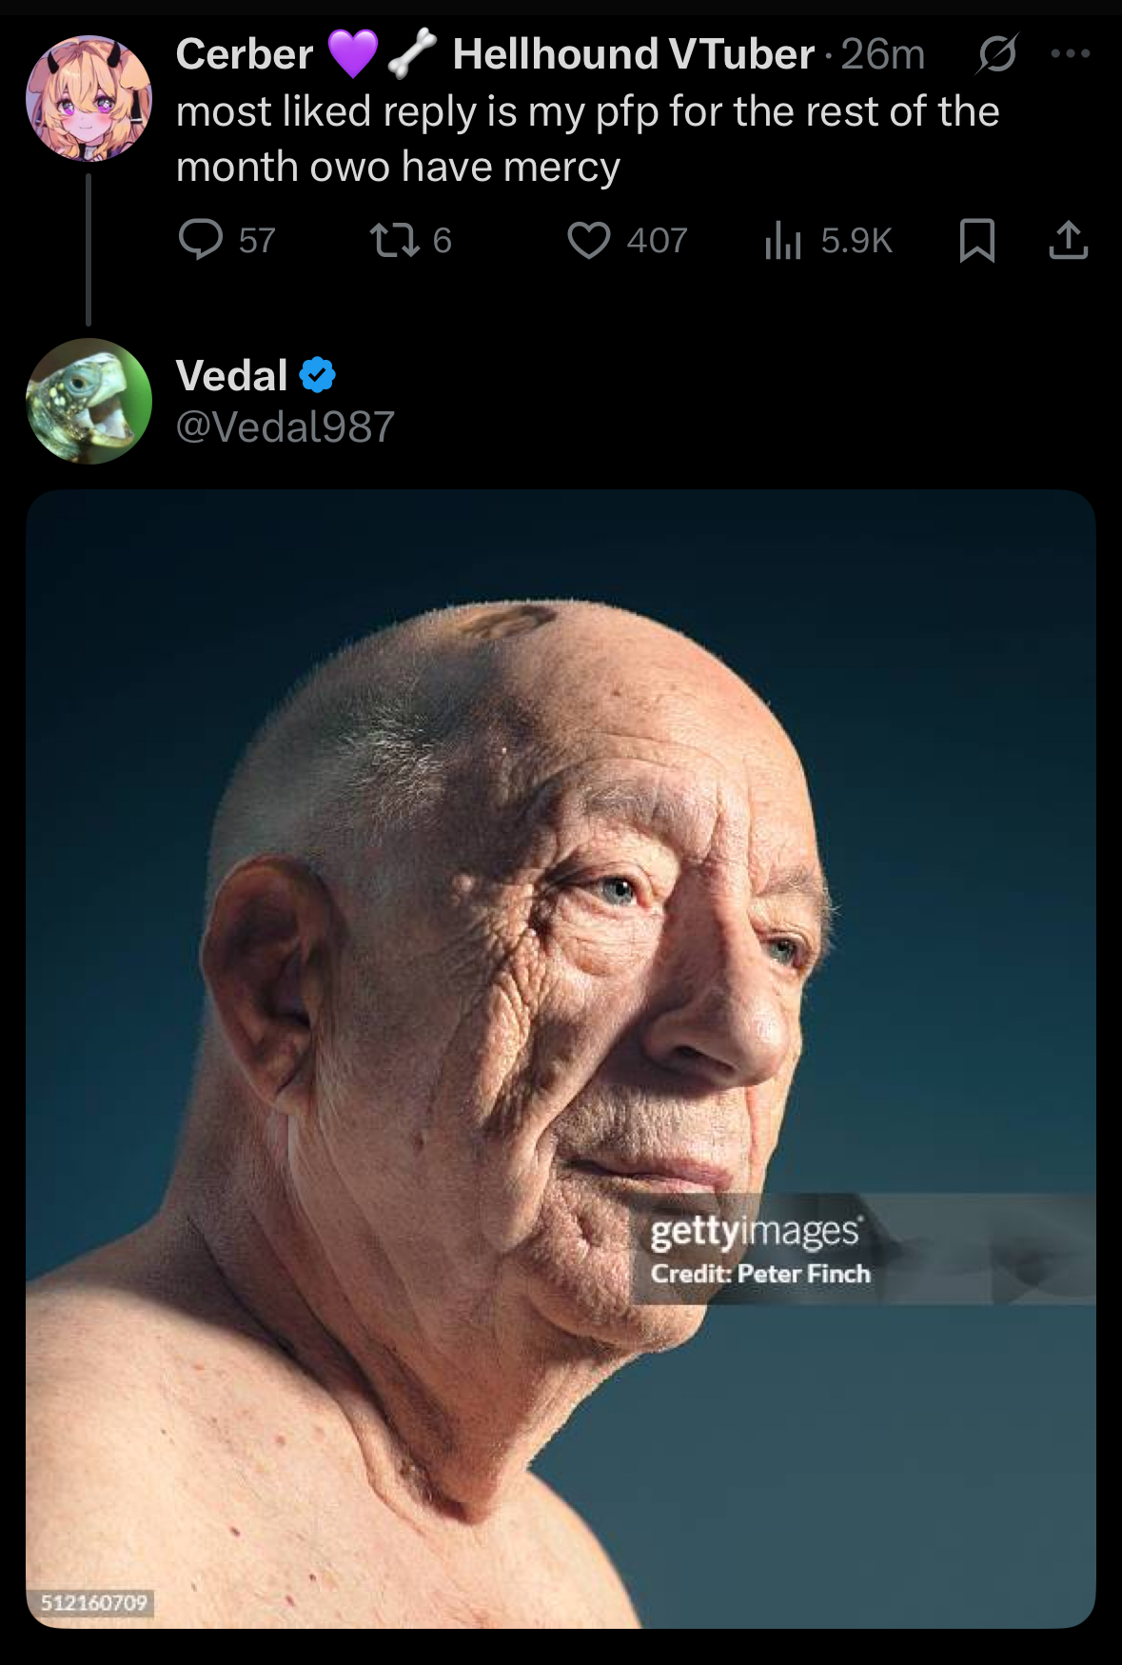Viewport: 1122px width, 1665px height.
Task: Click the 57 replies count
Action: tap(257, 241)
